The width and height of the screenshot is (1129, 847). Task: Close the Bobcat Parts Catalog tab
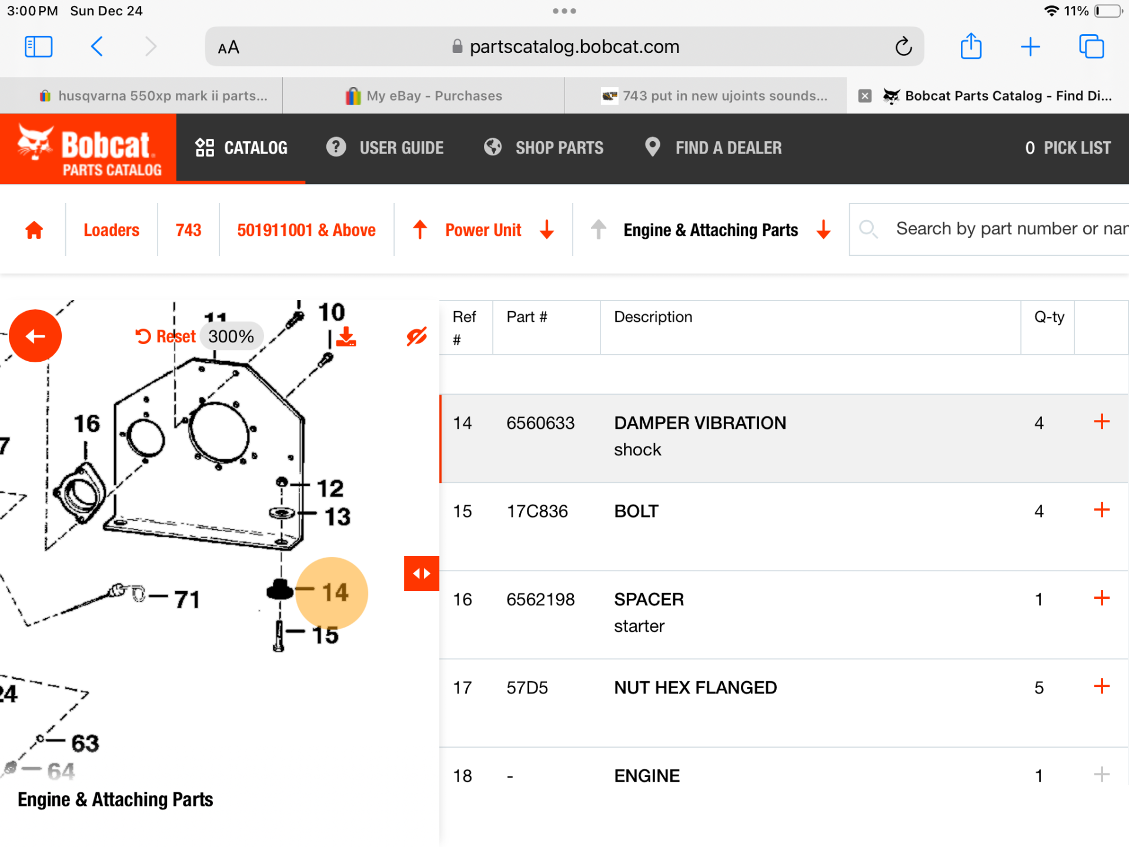pos(864,96)
